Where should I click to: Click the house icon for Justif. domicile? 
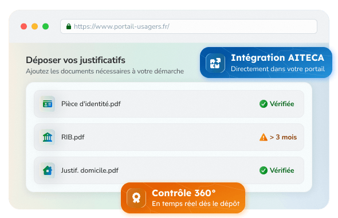tap(48, 170)
